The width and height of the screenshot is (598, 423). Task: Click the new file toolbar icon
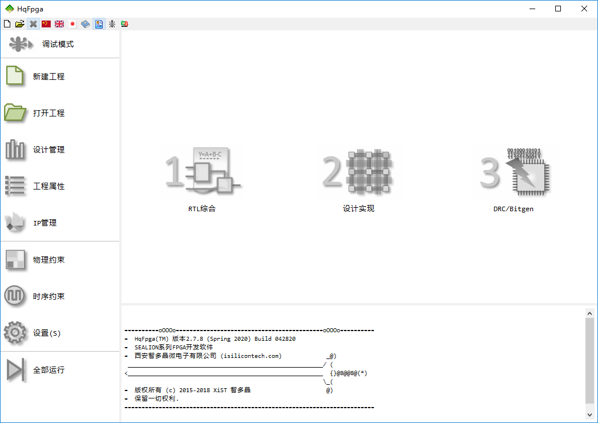pos(7,24)
